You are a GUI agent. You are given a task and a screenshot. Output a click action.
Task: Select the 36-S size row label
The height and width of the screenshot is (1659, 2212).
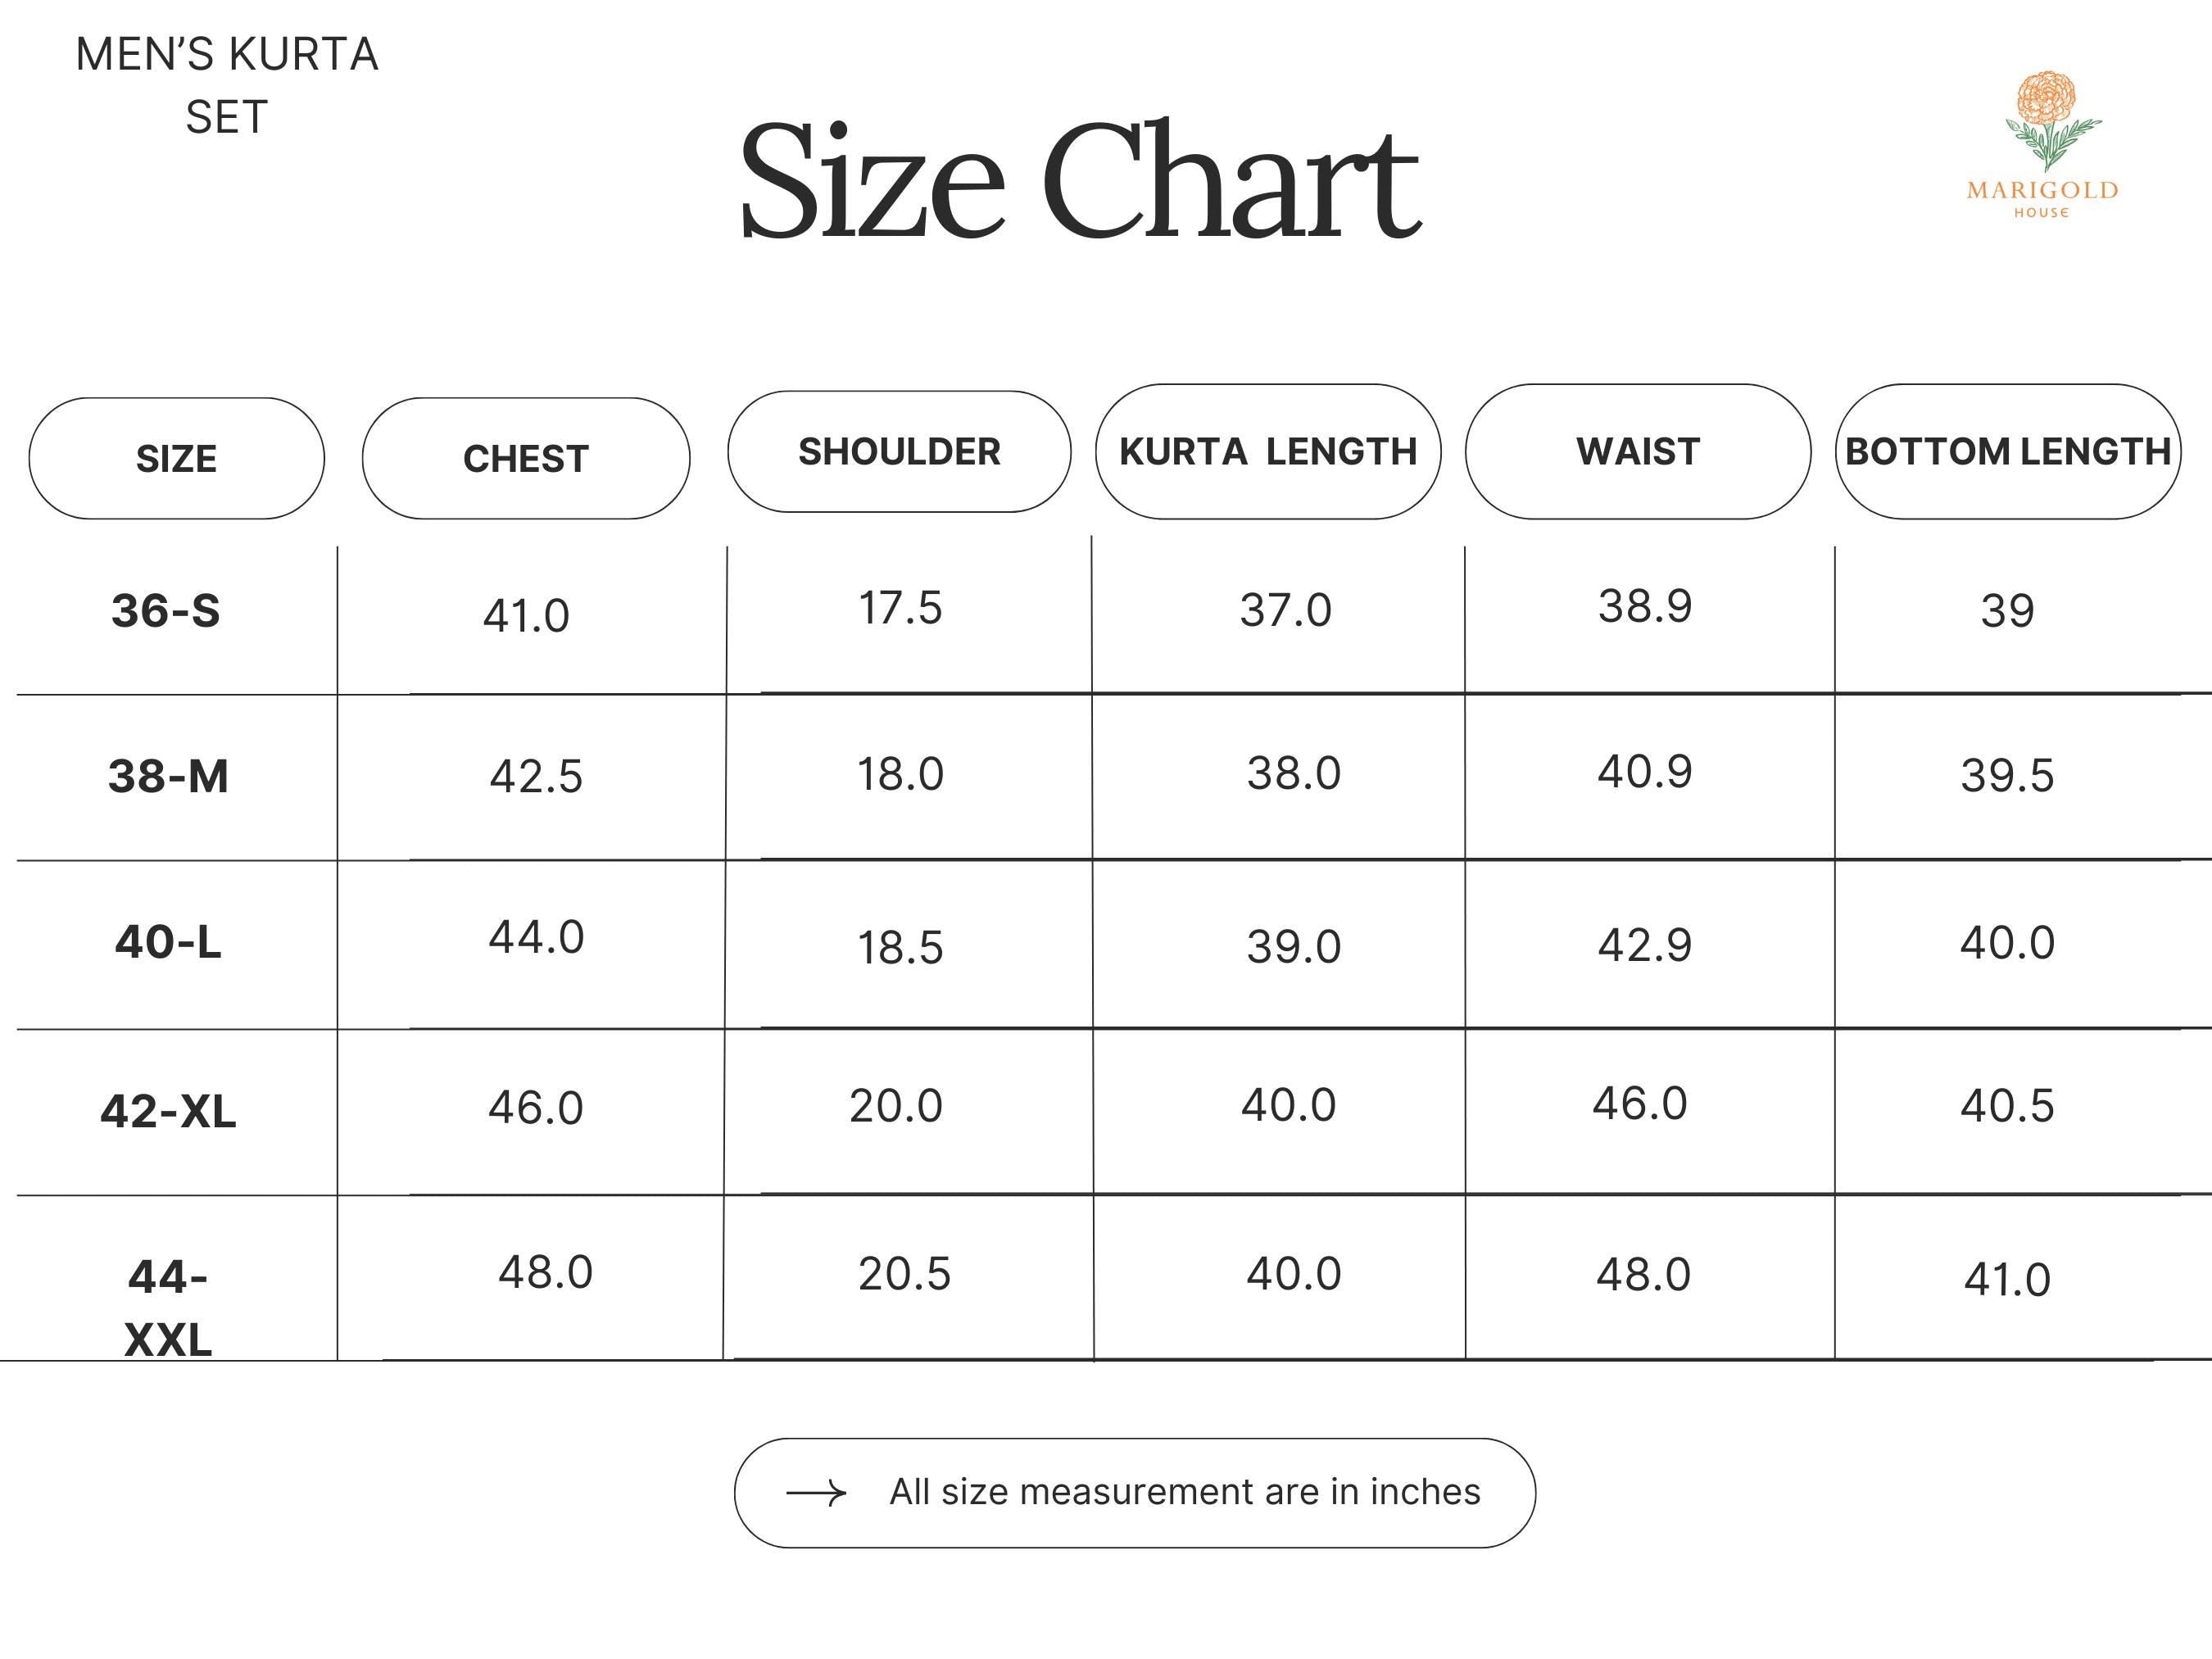click(x=166, y=610)
